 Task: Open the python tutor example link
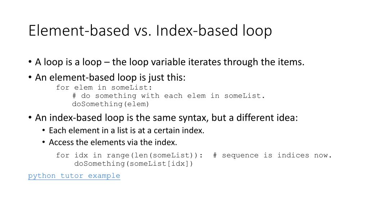pos(74,176)
